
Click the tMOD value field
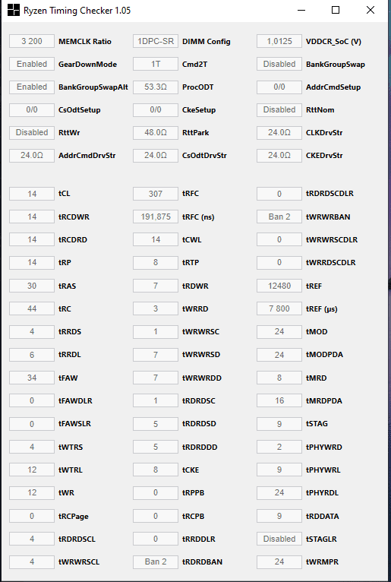279,331
